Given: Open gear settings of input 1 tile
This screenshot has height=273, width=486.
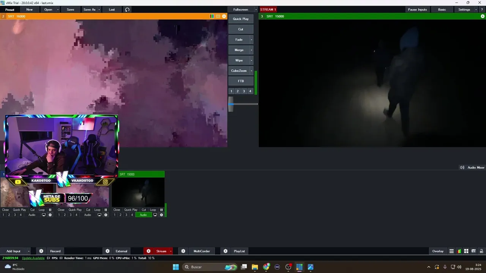Looking at the screenshot, I should [50, 215].
